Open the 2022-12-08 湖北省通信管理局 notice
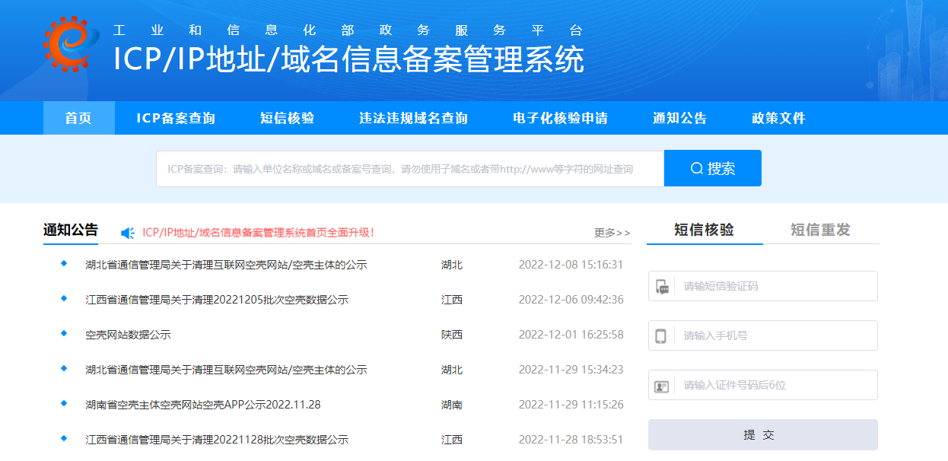Viewport: 948px width, 461px height. pos(227,265)
